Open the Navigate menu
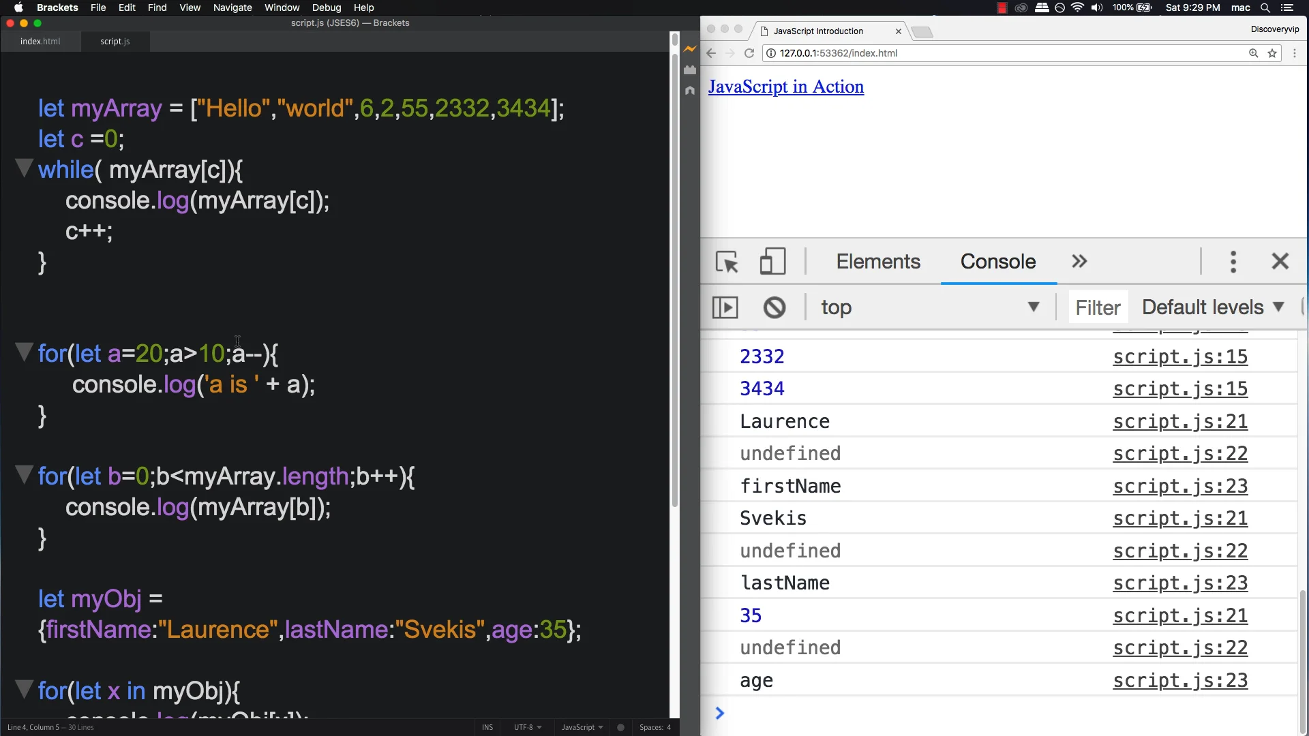Image resolution: width=1309 pixels, height=736 pixels. [232, 7]
